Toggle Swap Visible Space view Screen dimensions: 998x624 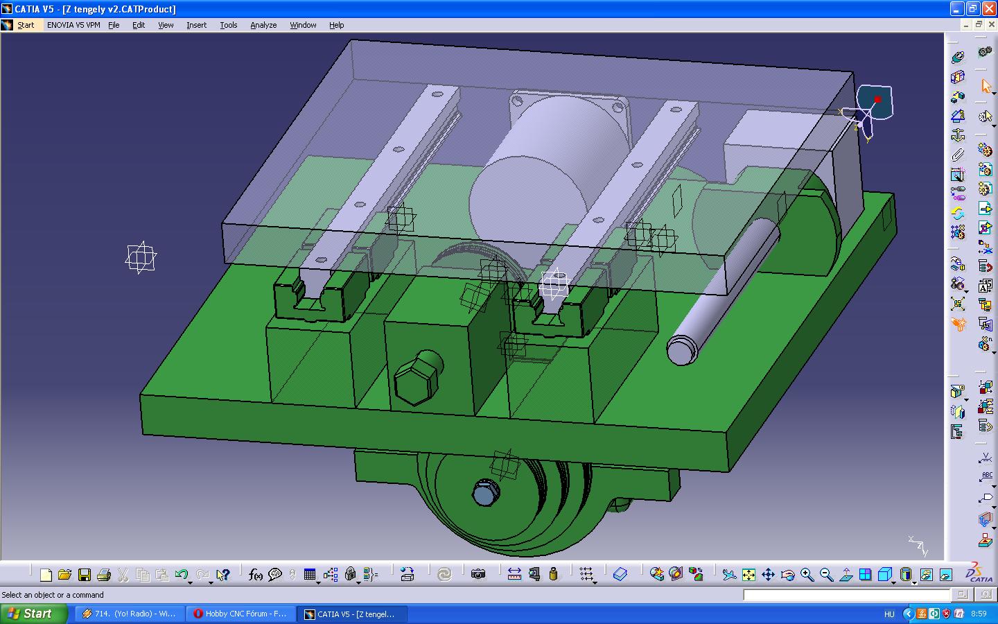pyautogui.click(x=945, y=574)
